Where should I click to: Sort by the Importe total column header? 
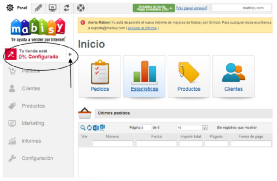191,136
